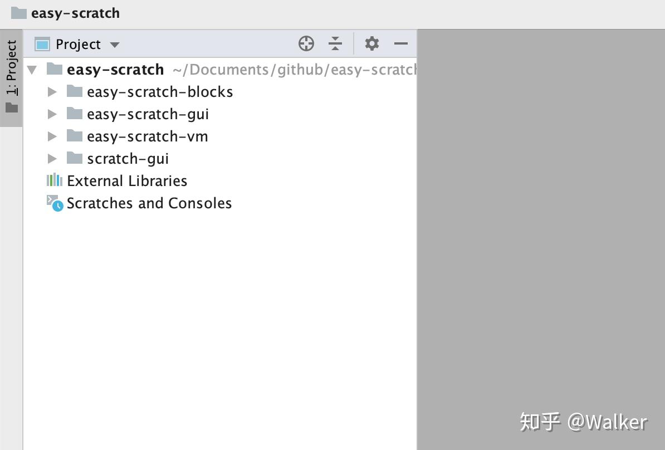Open the Project panel settings gear
Viewport: 665px width, 450px height.
(x=372, y=43)
